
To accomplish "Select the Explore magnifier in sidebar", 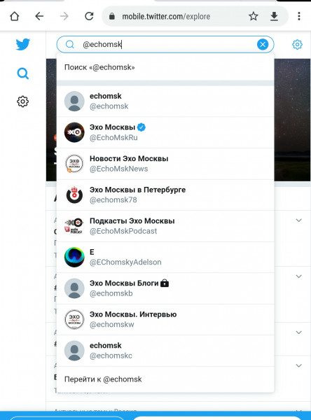I will 23,73.
